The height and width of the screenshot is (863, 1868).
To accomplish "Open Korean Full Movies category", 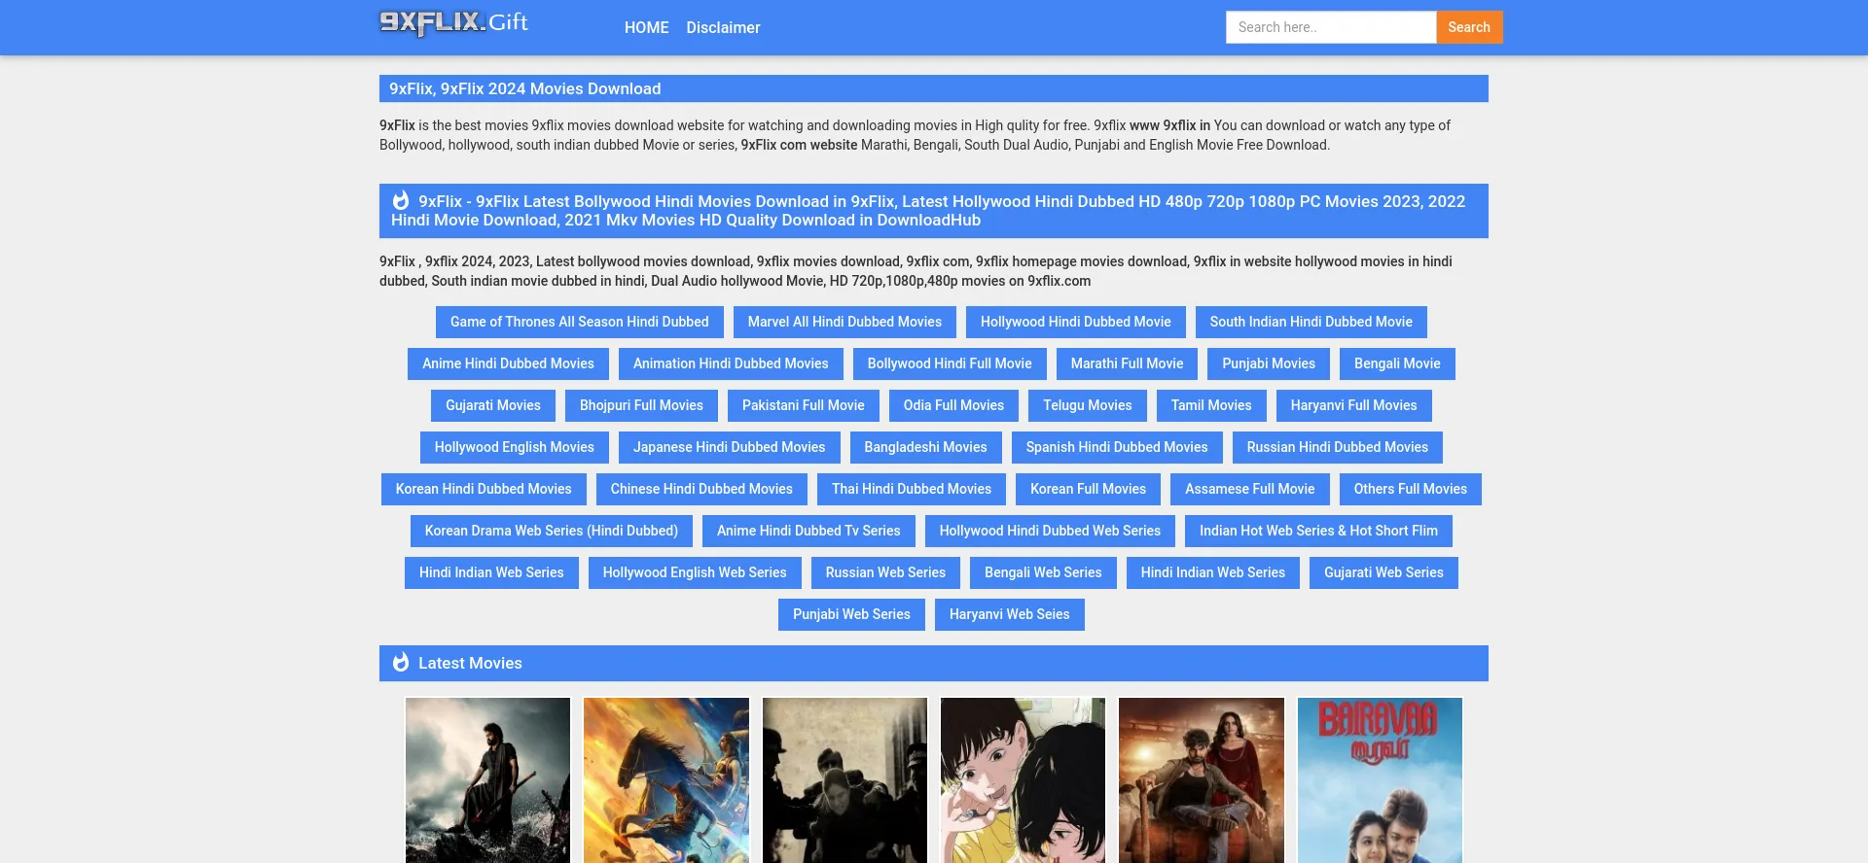I will coord(1089,489).
